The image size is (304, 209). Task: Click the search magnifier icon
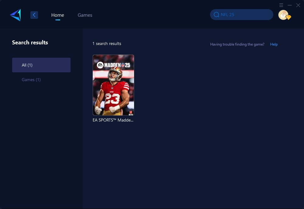[x=216, y=15]
